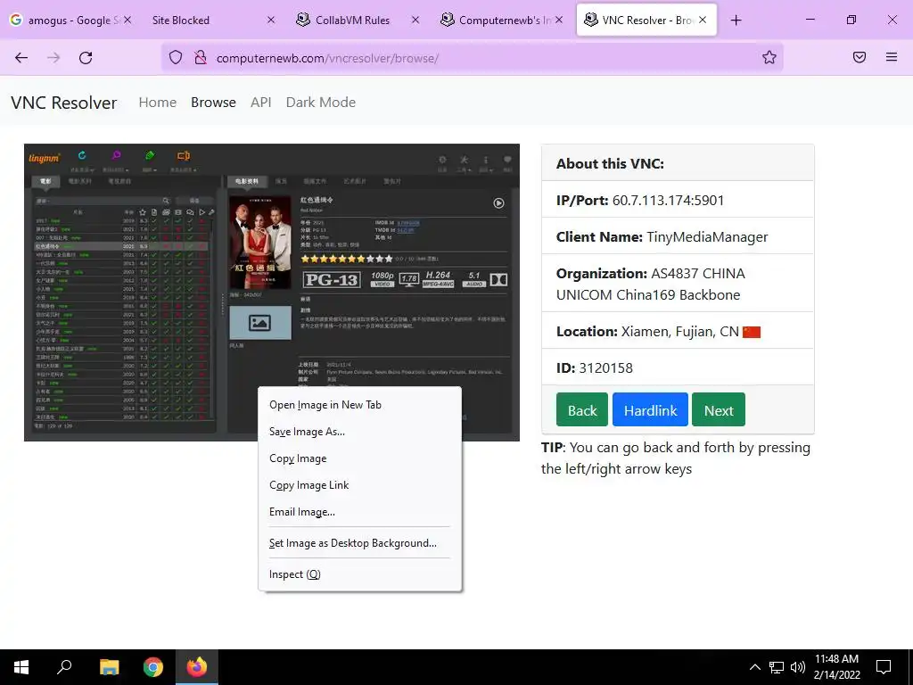
Task: Choose 'Copy Image' from context menu
Action: point(360,458)
